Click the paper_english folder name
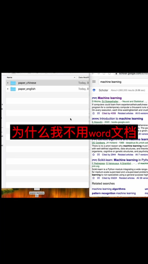Viewport: 148px width, 264px height. [27, 89]
